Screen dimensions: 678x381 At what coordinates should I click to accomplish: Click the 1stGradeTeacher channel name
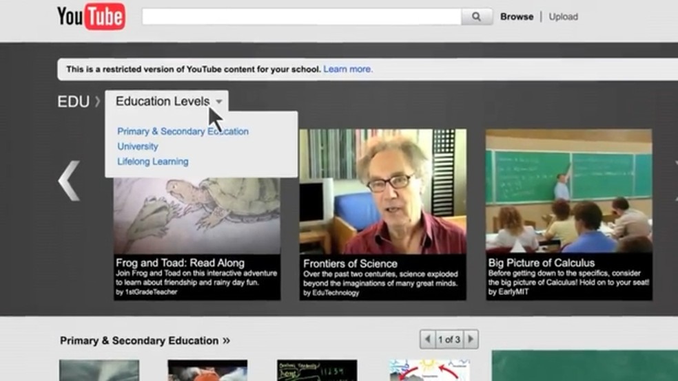151,292
